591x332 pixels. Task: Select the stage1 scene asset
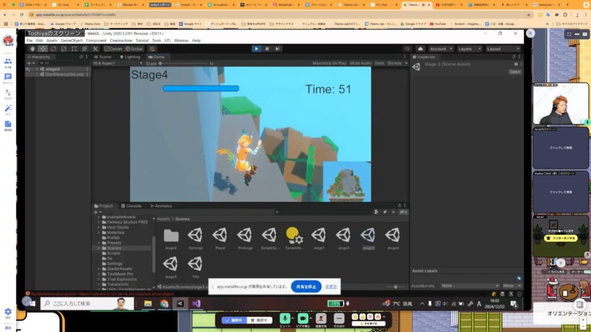[319, 238]
